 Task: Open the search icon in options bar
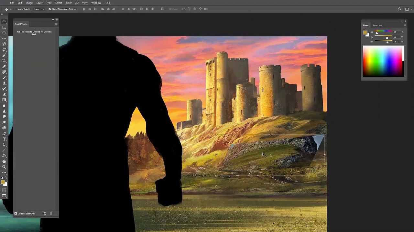[x=399, y=9]
